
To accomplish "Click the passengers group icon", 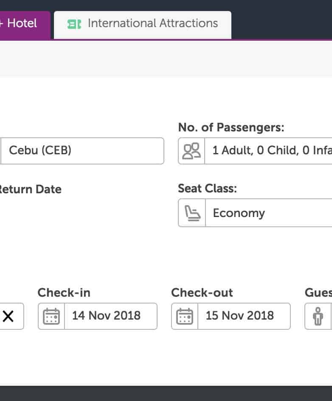I will point(191,151).
